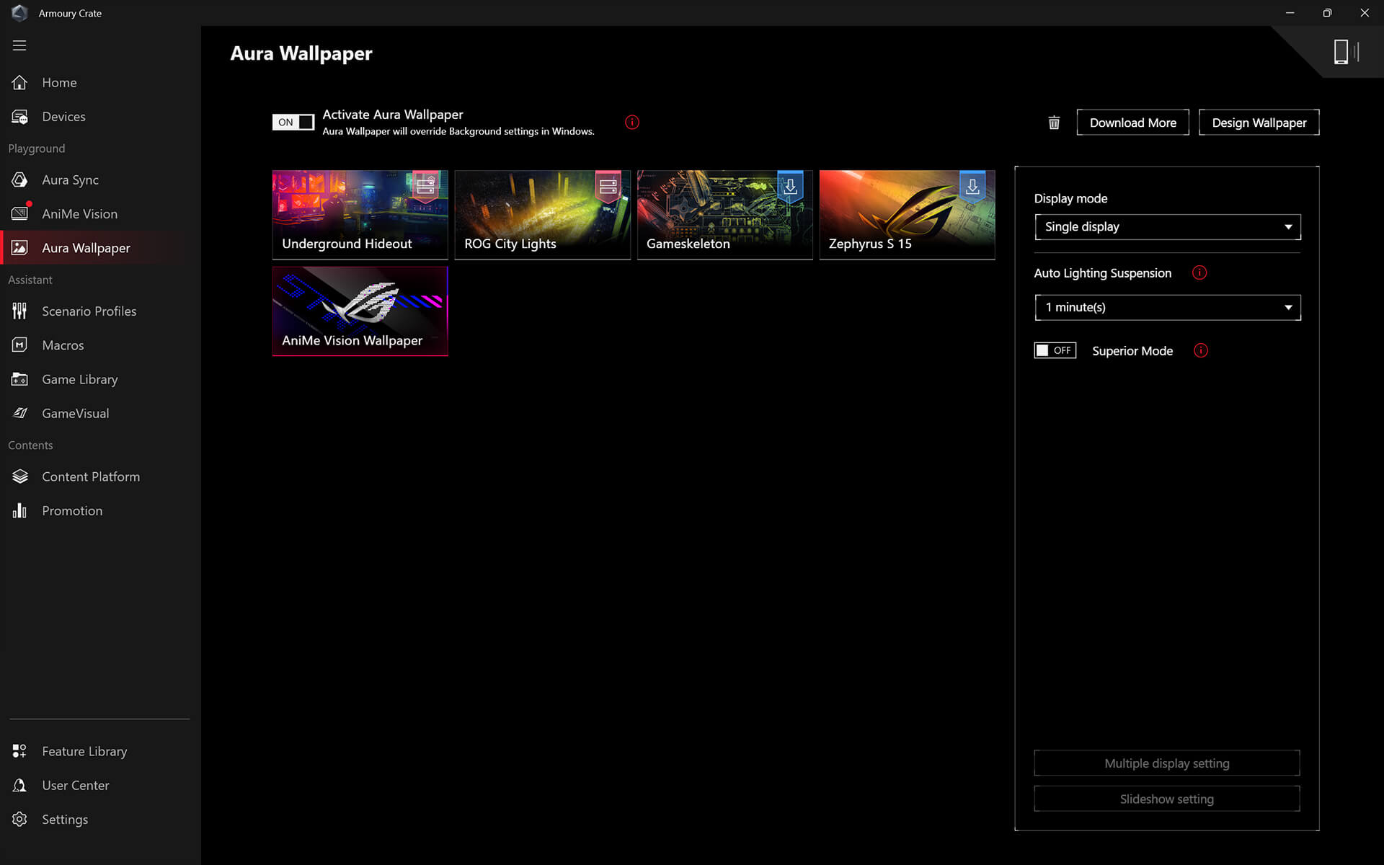Viewport: 1384px width, 865px height.
Task: Open Home via its house icon
Action: [x=19, y=82]
